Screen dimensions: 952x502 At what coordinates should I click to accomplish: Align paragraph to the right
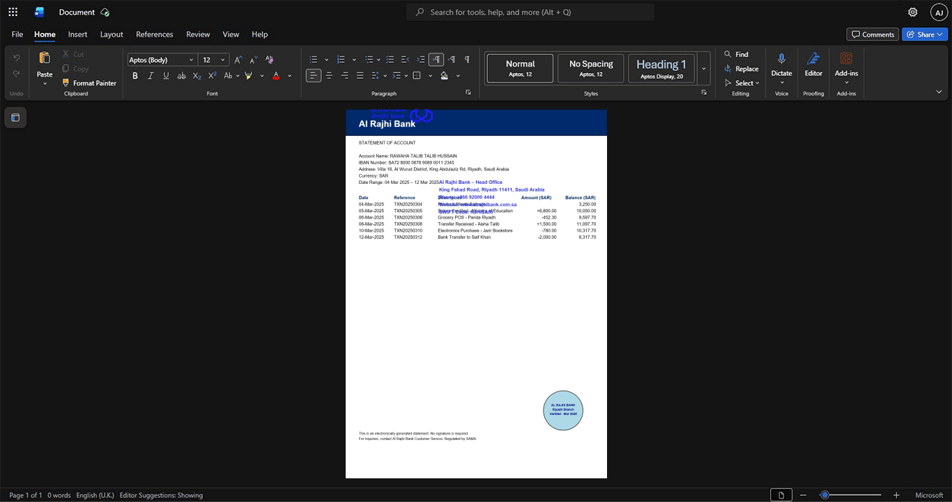tap(344, 76)
